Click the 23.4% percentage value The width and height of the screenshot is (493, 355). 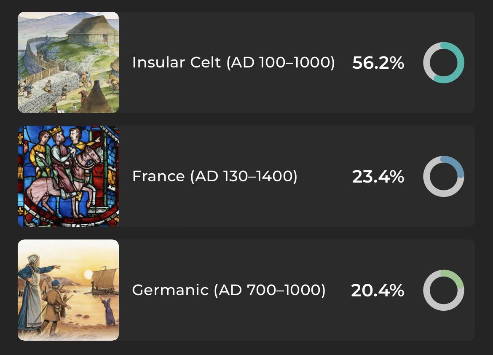[x=378, y=177]
